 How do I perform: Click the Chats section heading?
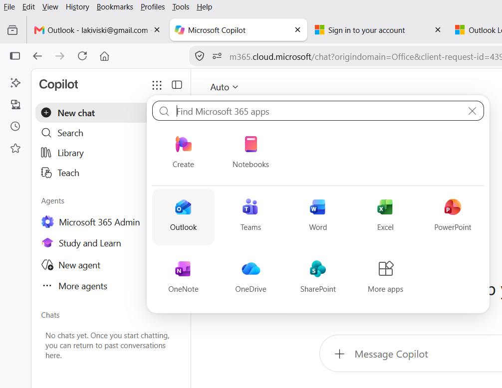point(50,315)
